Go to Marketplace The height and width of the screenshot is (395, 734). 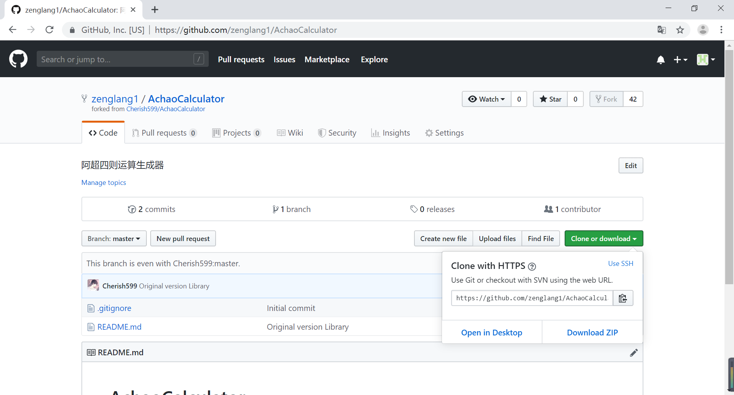[x=327, y=60]
